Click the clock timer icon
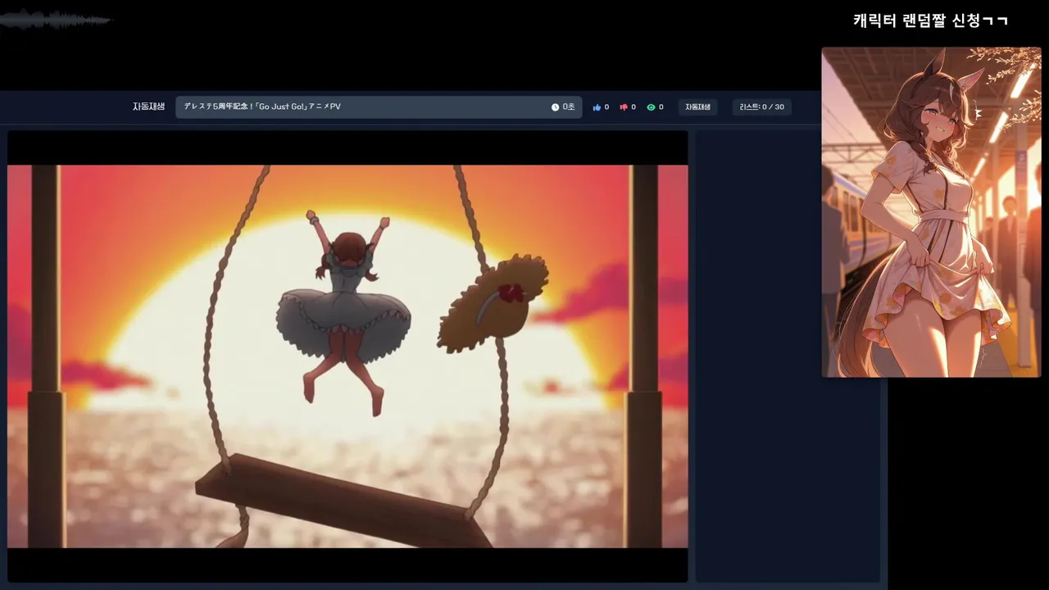The width and height of the screenshot is (1049, 590). tap(555, 107)
